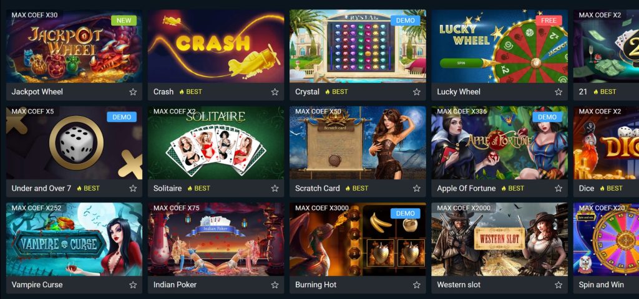Click the Solitaire game title
The image size is (639, 299).
point(167,188)
